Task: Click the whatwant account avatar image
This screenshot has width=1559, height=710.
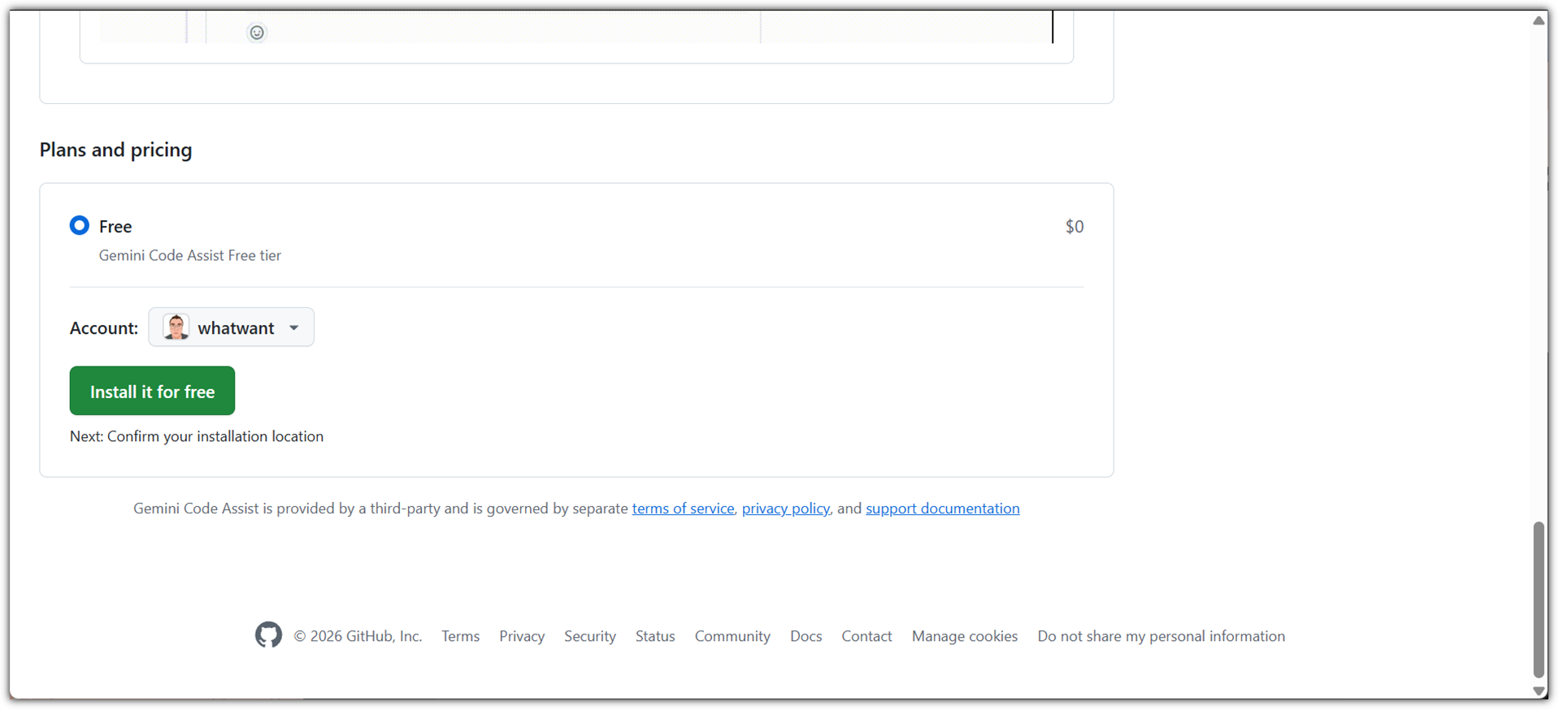Action: tap(176, 327)
